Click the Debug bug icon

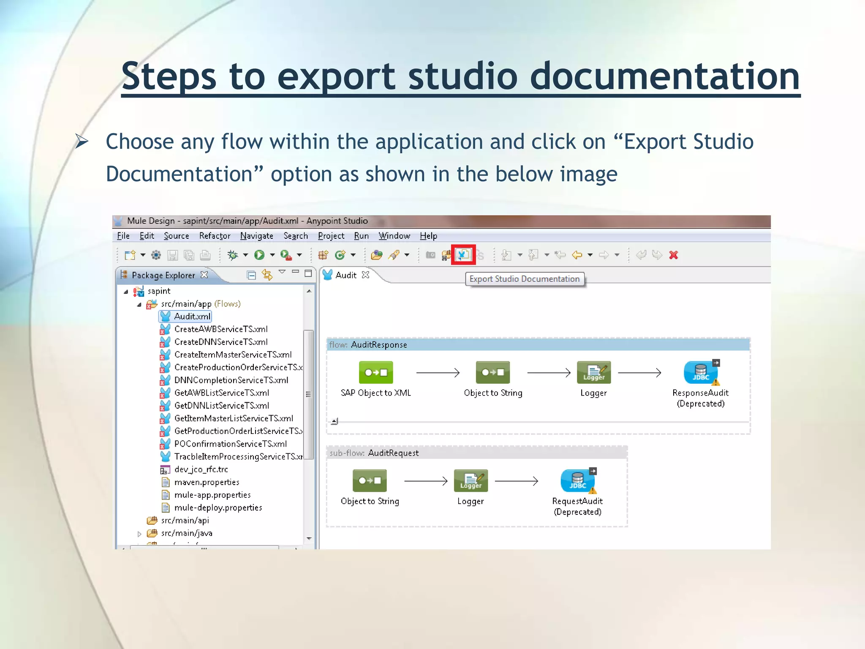(x=232, y=255)
